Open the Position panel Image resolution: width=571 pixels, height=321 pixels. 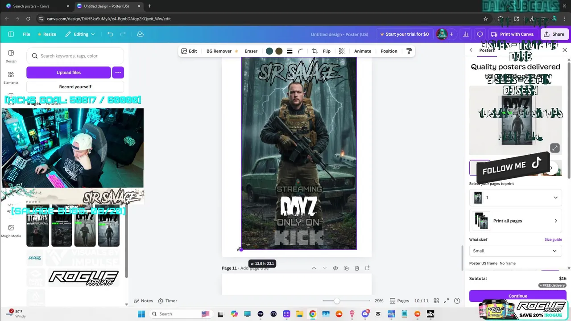coord(389,51)
